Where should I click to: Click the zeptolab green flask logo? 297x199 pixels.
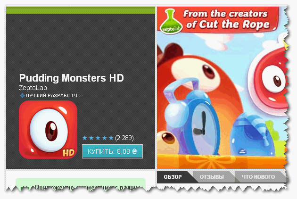tap(171, 21)
